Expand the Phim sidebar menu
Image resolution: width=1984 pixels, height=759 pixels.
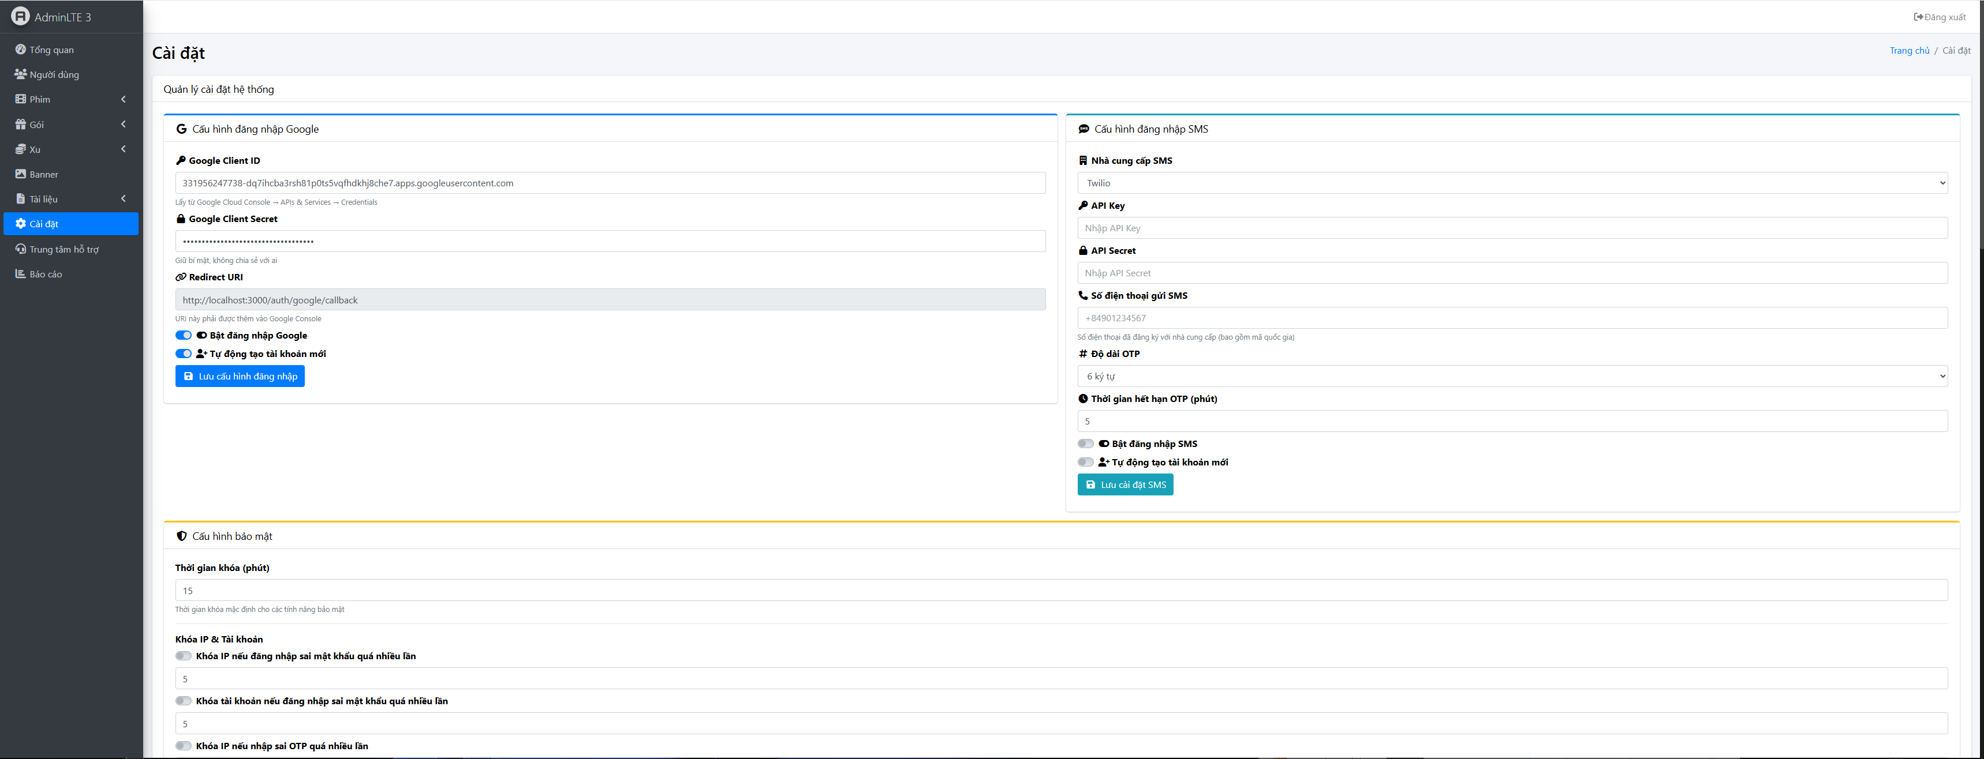71,99
